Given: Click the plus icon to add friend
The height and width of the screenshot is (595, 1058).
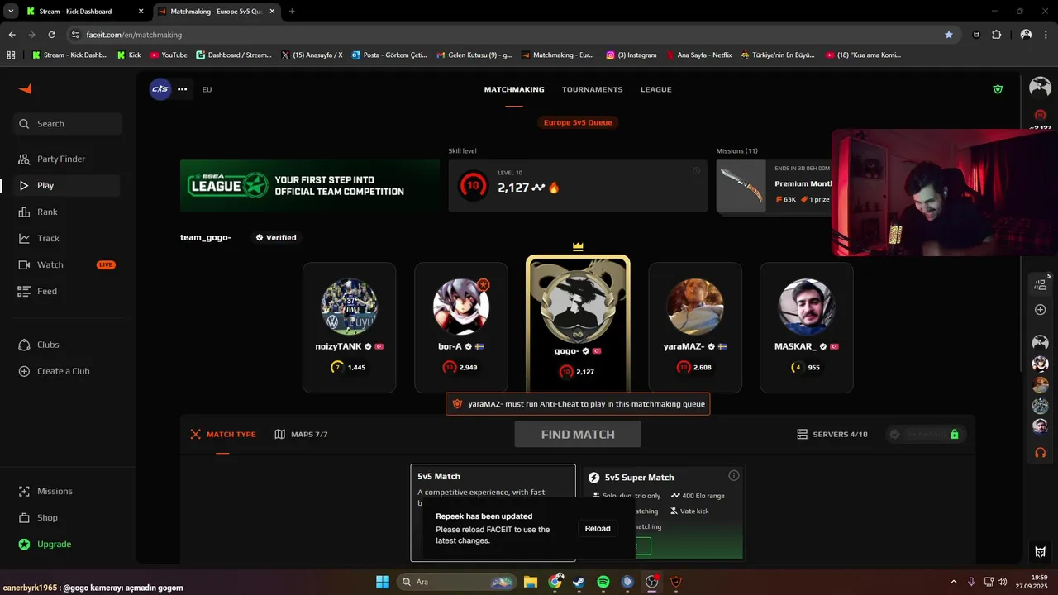Looking at the screenshot, I should [x=1041, y=310].
